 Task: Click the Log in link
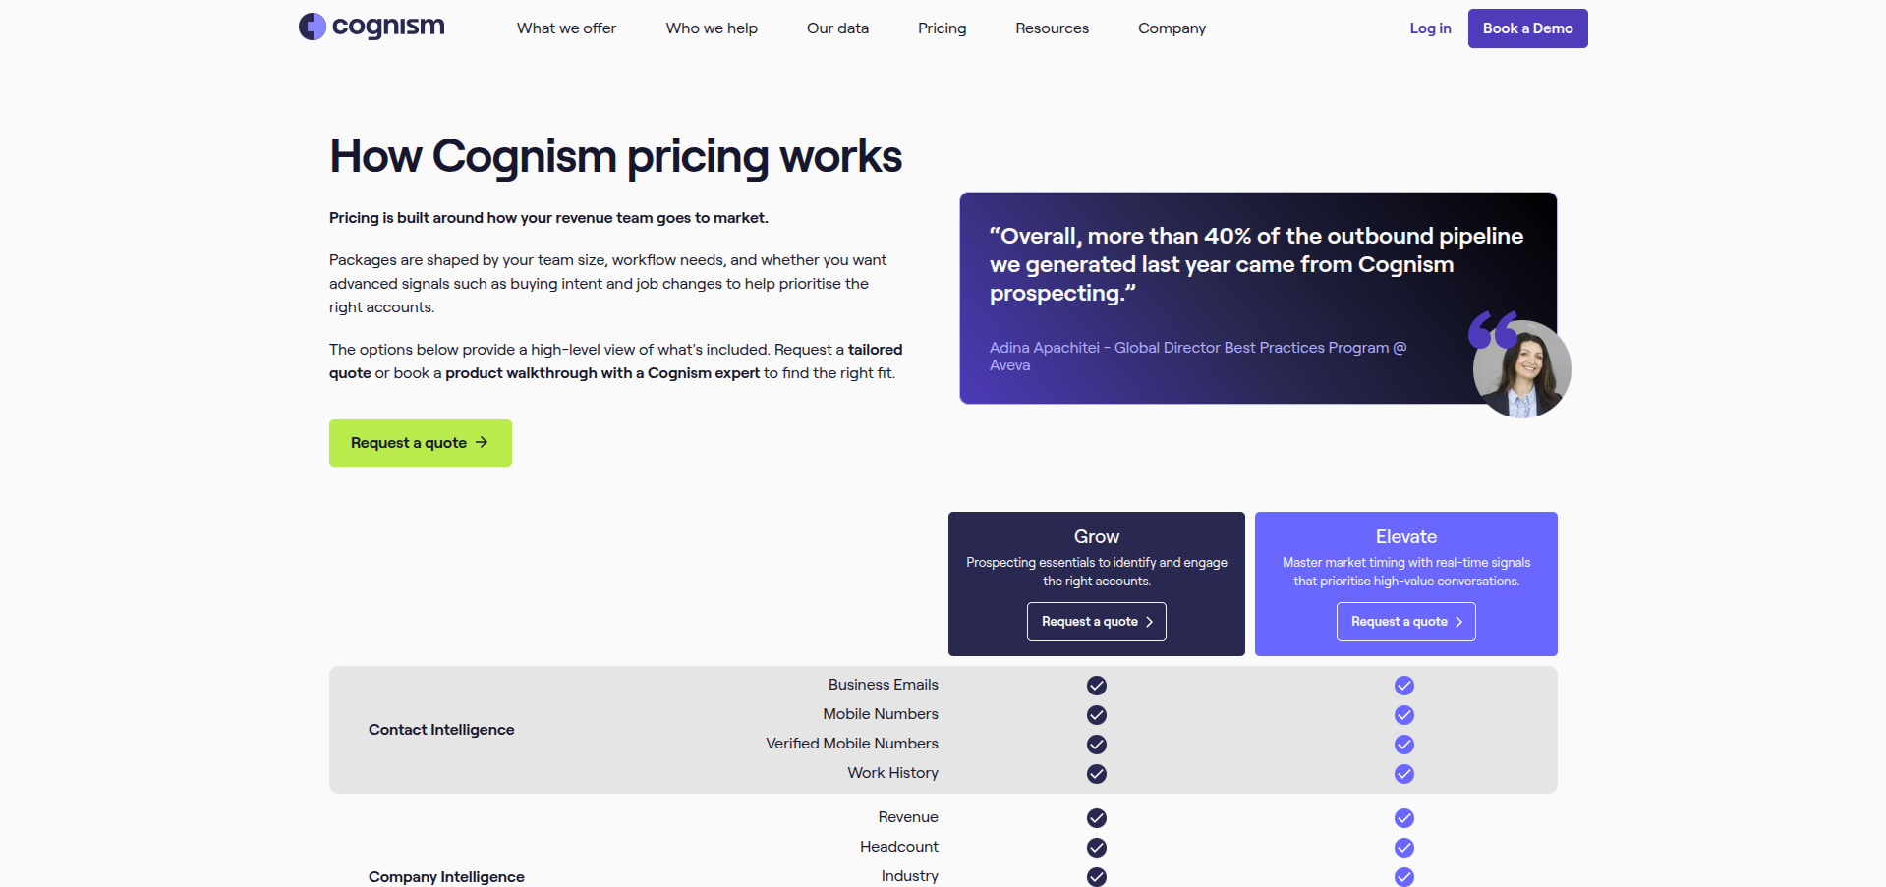pos(1430,28)
